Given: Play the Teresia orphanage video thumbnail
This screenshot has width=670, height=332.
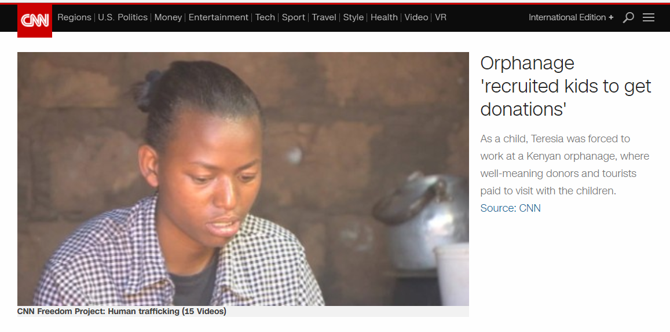Looking at the screenshot, I should click(x=243, y=179).
